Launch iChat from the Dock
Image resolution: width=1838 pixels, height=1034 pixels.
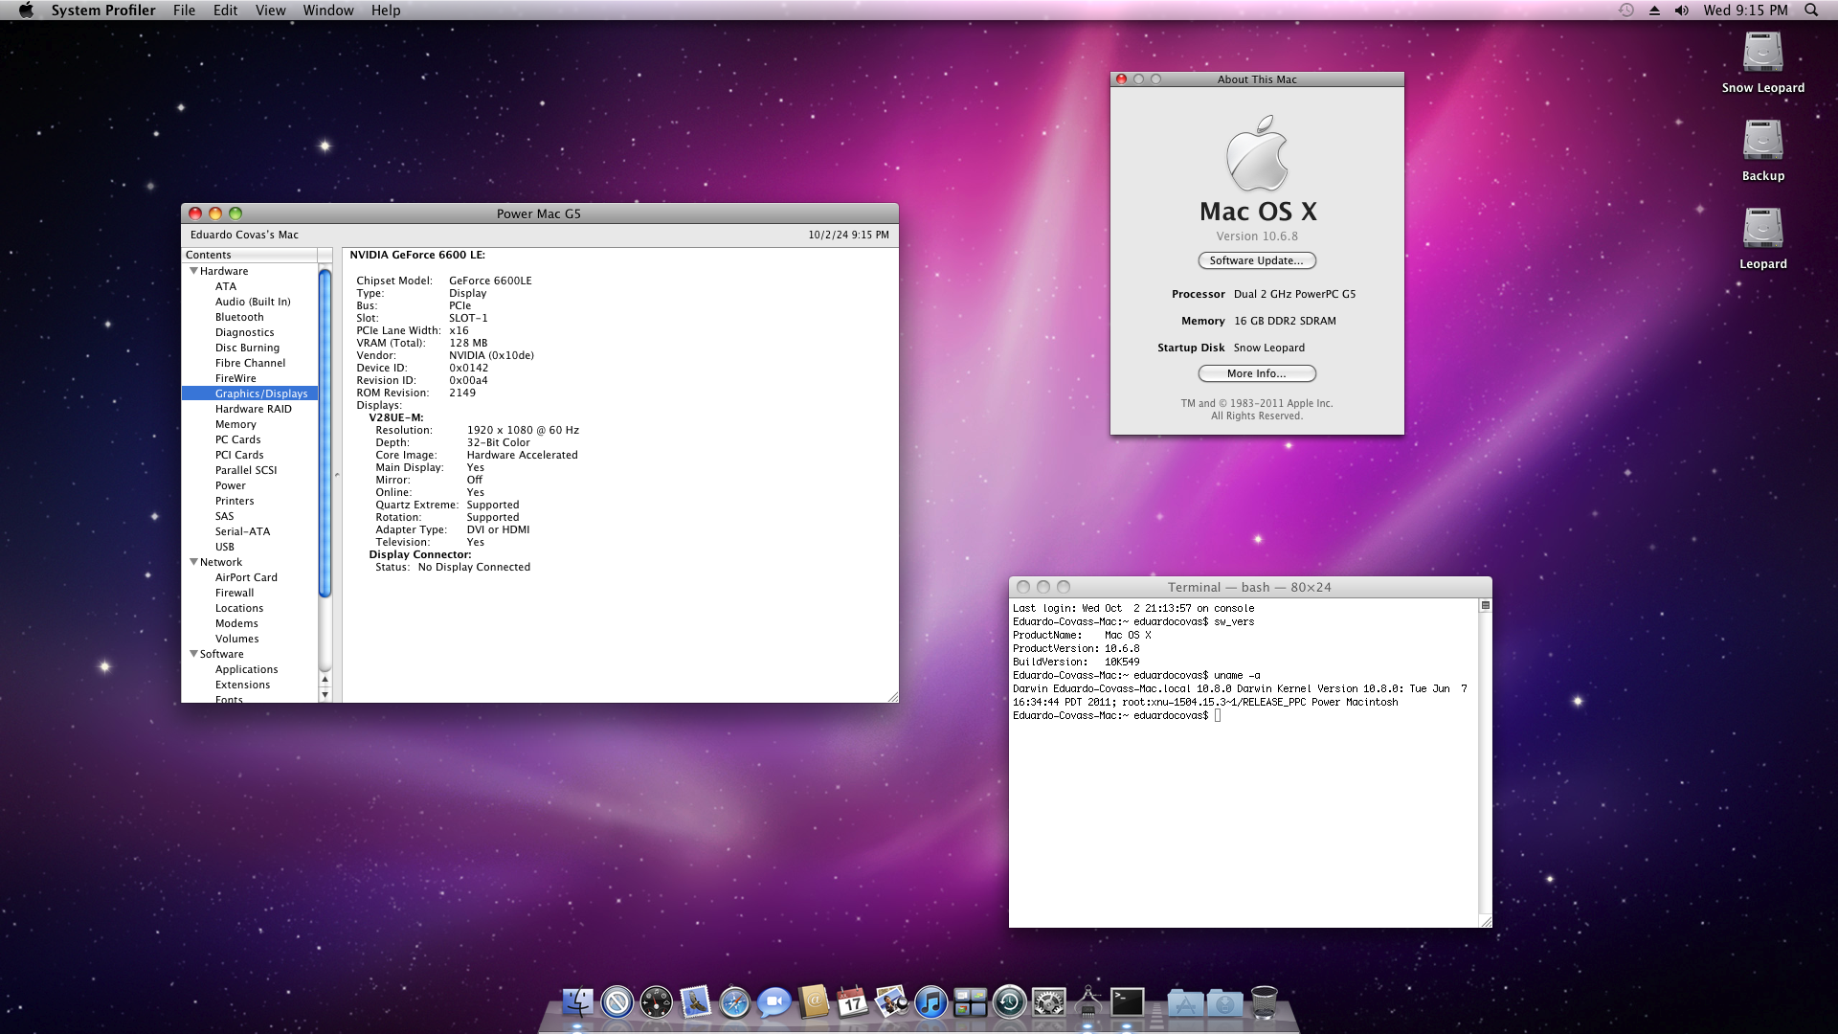[x=774, y=1002]
